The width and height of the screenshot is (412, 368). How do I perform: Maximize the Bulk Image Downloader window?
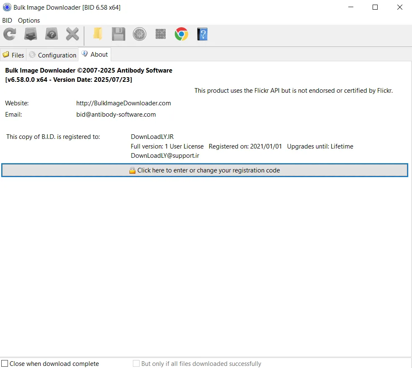tap(375, 7)
